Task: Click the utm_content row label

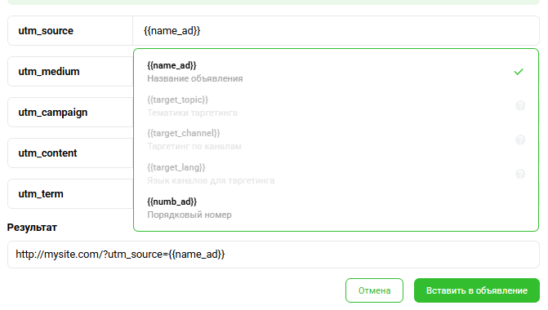Action: pos(47,153)
